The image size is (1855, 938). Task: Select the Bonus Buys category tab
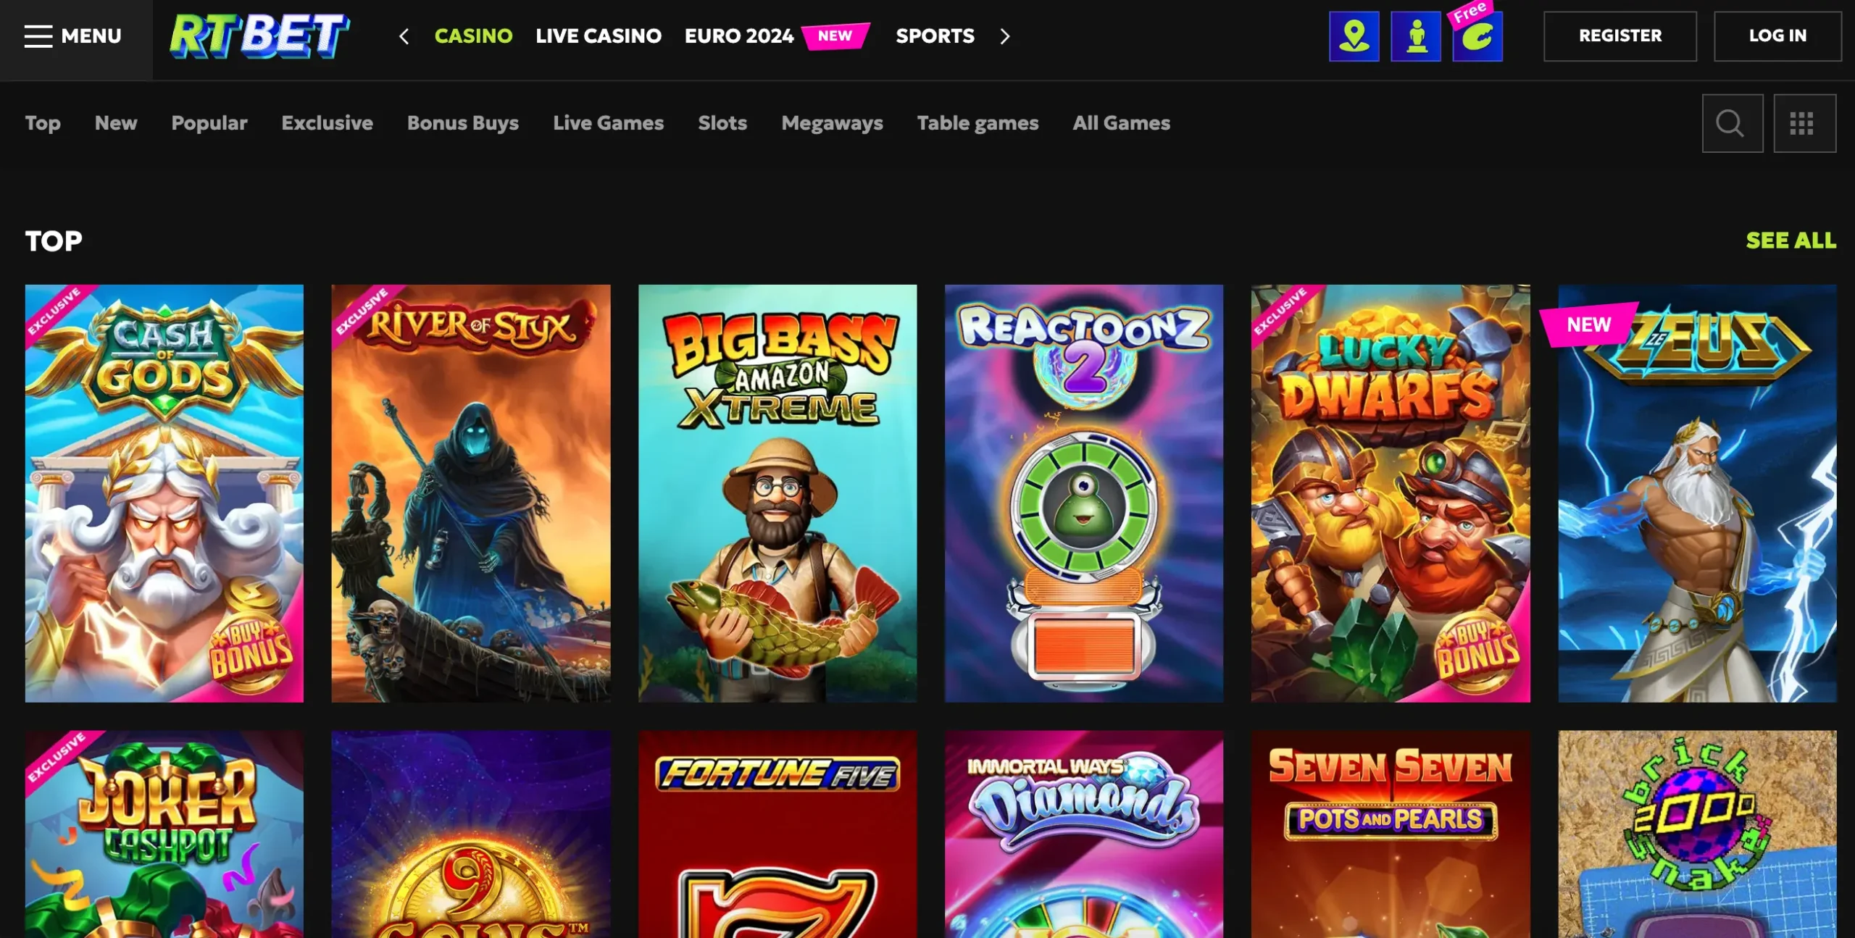pyautogui.click(x=463, y=123)
